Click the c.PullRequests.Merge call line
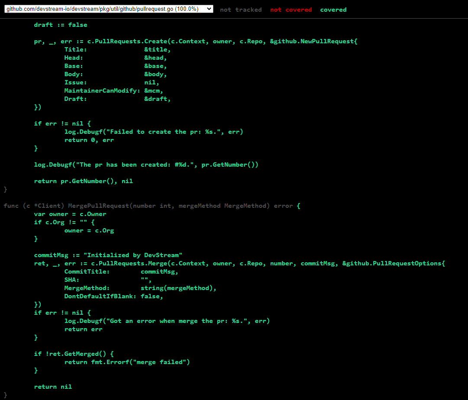Screen dimensions: 468x400 click(x=239, y=263)
